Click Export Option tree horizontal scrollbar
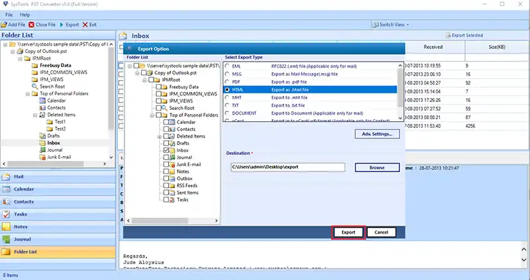The image size is (530, 280). 172,220
